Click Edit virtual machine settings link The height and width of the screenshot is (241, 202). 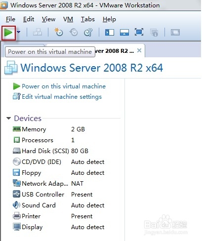pyautogui.click(x=62, y=97)
